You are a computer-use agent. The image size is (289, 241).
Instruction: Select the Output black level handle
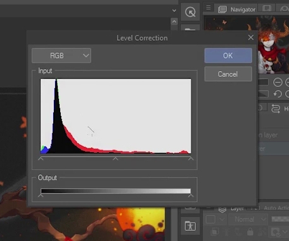point(41,195)
